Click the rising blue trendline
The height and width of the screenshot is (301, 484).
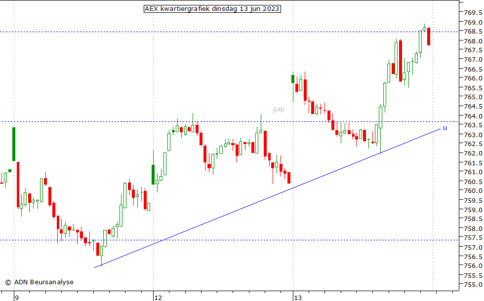coord(267,198)
